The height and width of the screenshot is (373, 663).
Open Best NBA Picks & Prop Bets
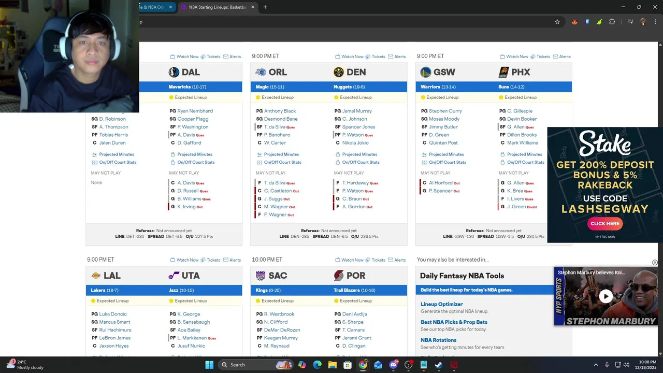coord(454,322)
